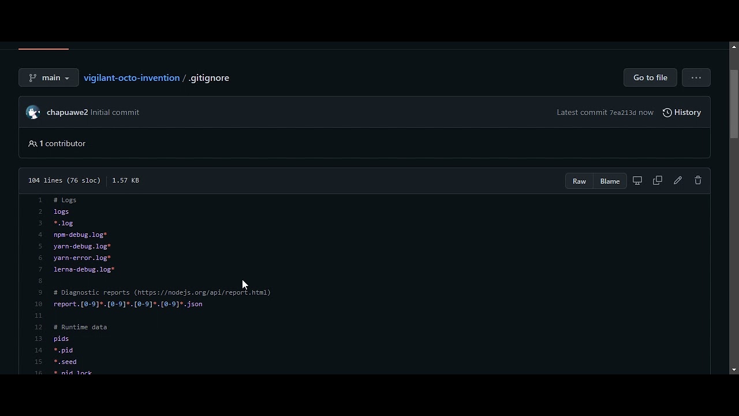Click the scrollbar down arrow
Image resolution: width=739 pixels, height=416 pixels.
click(734, 370)
